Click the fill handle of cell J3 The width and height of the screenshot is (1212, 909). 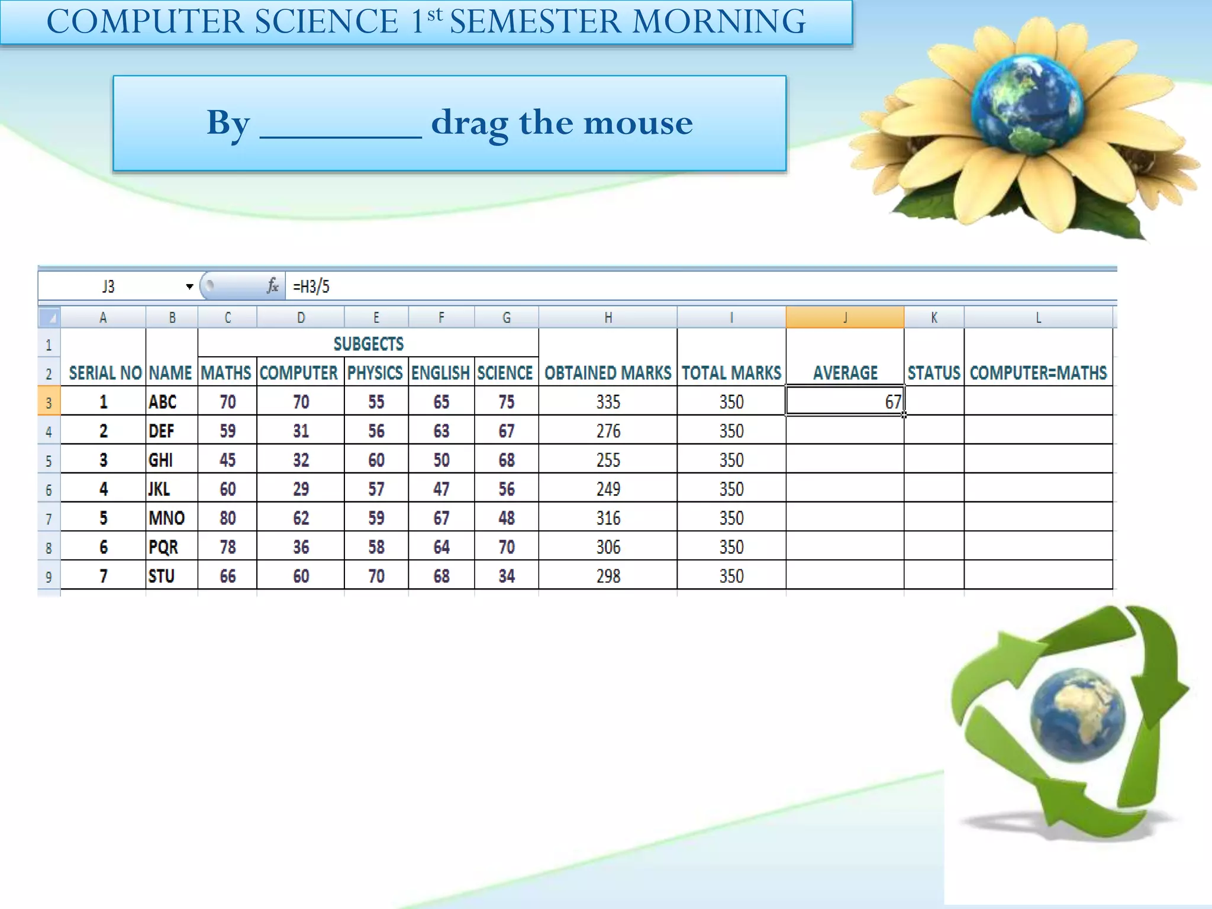pyautogui.click(x=904, y=415)
